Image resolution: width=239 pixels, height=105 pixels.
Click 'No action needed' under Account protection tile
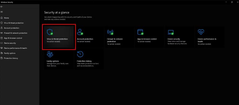tap(84, 42)
